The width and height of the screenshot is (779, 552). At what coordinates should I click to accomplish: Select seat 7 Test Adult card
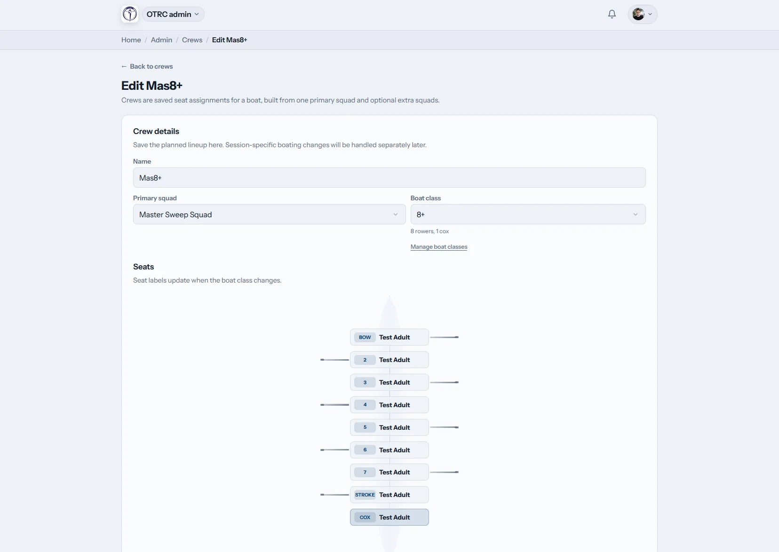click(389, 472)
